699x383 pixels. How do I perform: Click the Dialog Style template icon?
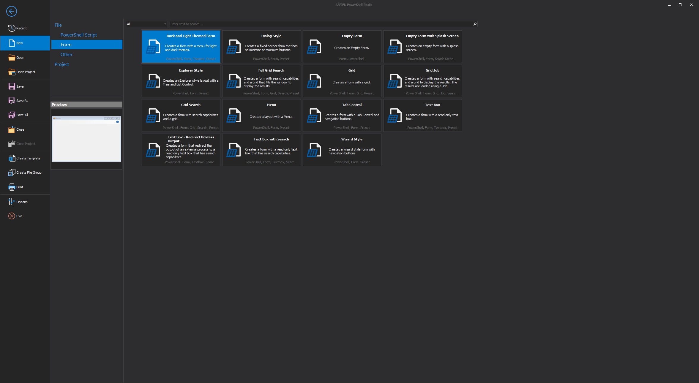233,47
